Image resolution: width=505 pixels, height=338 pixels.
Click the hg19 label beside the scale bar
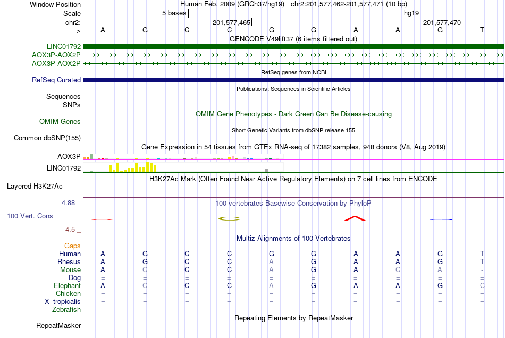(x=411, y=13)
